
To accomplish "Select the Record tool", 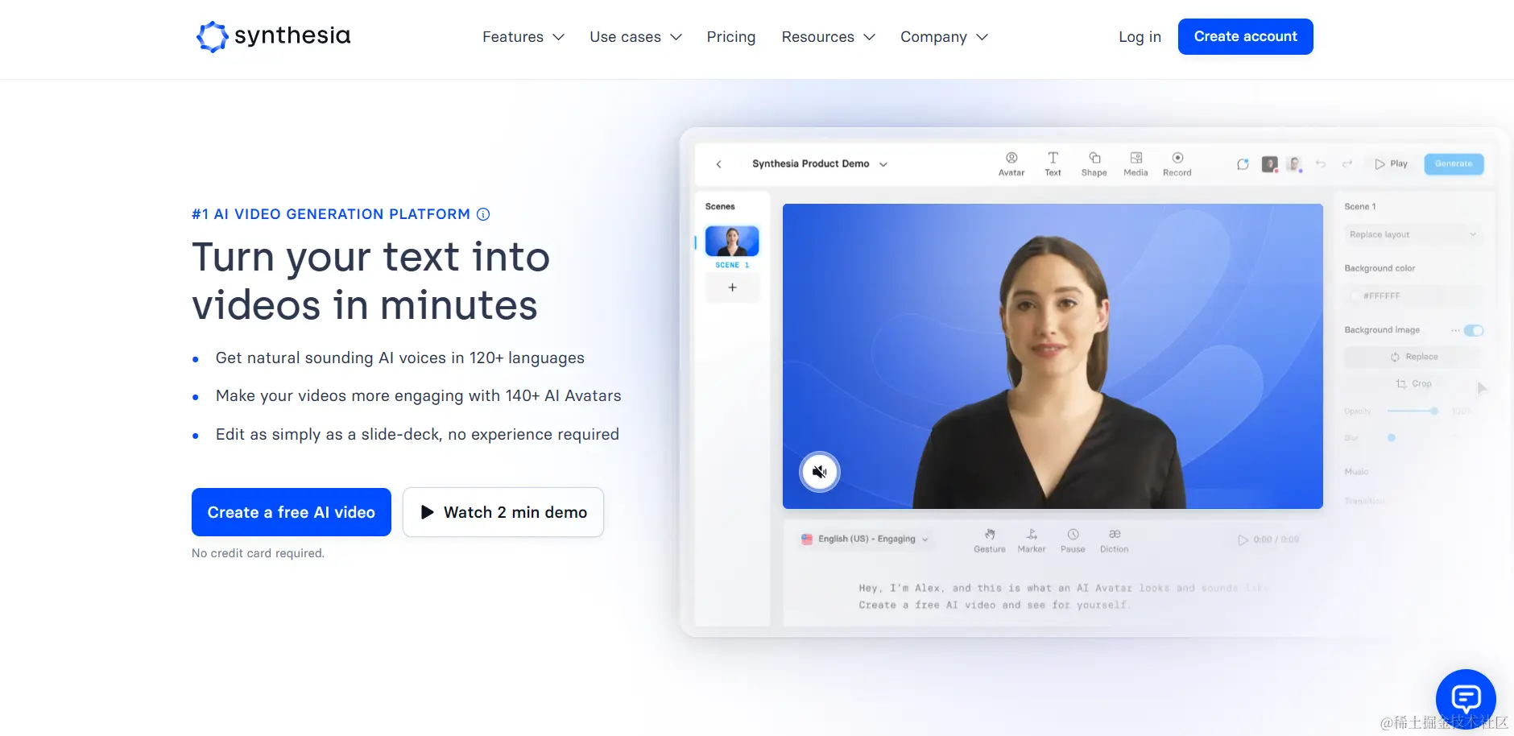I will click(x=1177, y=164).
